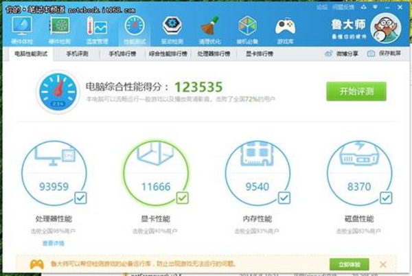Open the 驱动检测 gear hexagon icon
The image size is (412, 276).
tap(172, 25)
